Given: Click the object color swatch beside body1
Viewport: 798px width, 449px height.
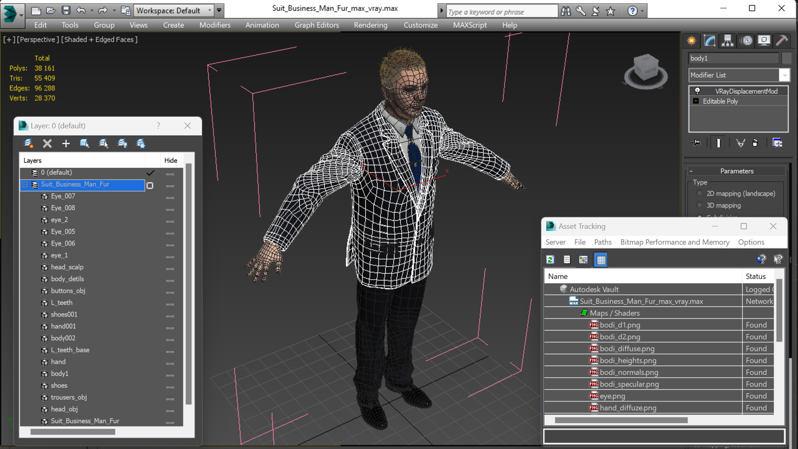Looking at the screenshot, I should coord(786,58).
